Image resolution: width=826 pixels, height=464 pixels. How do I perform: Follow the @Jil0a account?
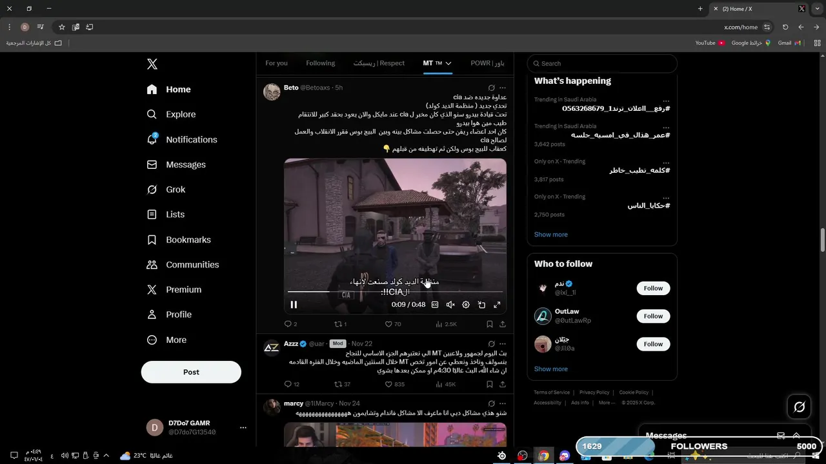pos(653,344)
